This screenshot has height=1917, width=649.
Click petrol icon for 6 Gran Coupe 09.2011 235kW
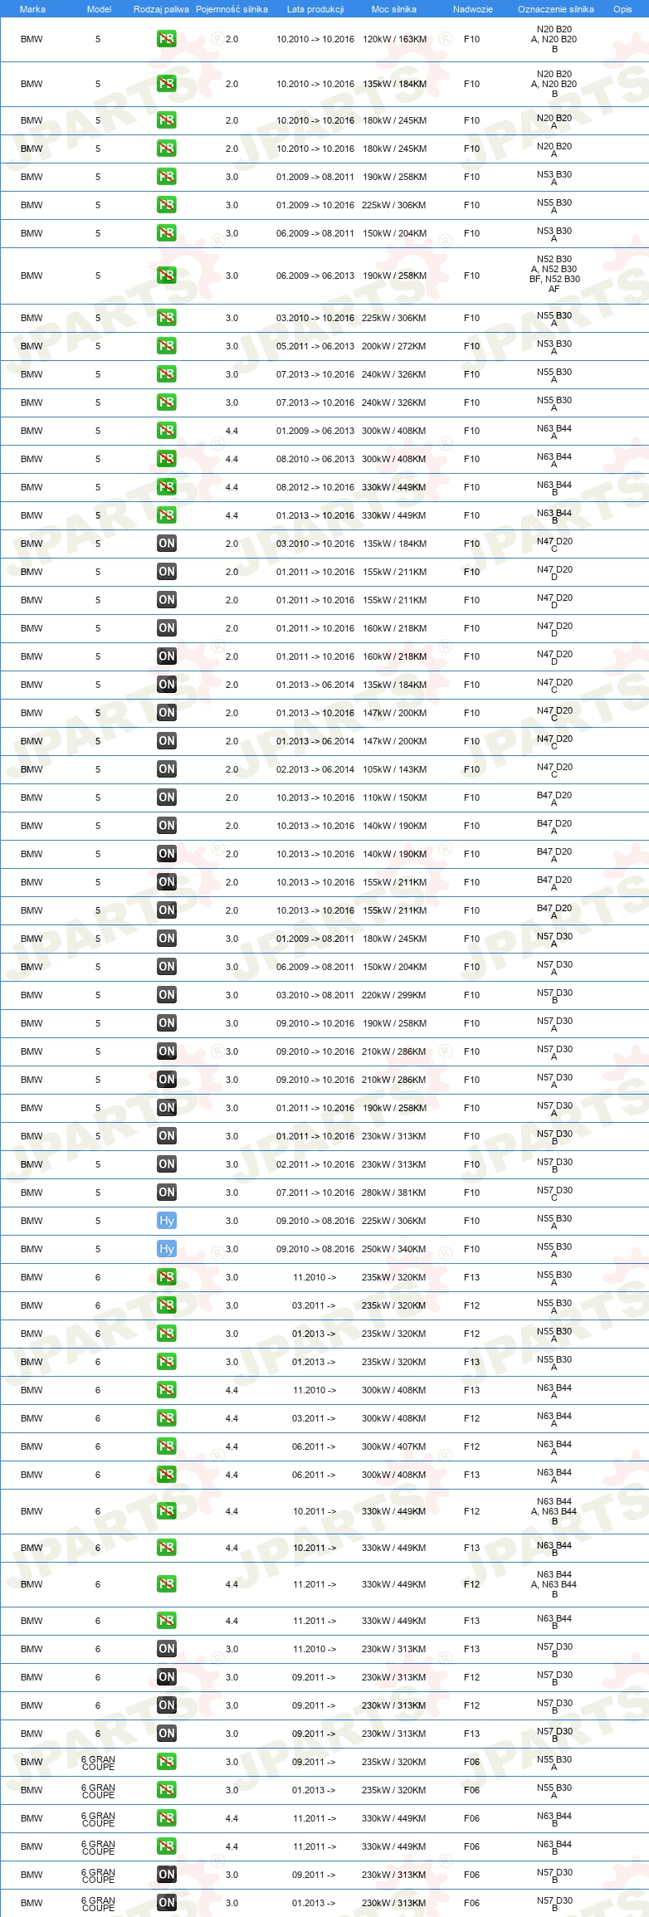(x=167, y=1762)
